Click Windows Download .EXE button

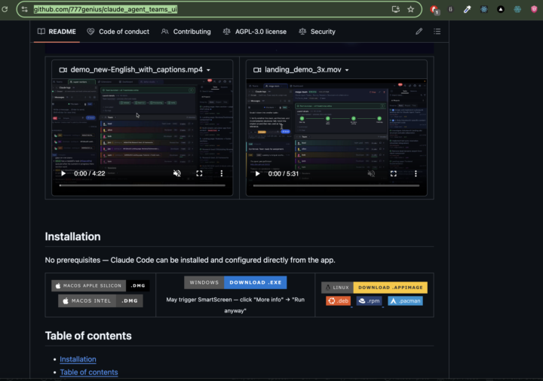click(x=235, y=282)
